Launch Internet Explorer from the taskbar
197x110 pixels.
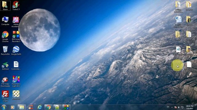40,107
